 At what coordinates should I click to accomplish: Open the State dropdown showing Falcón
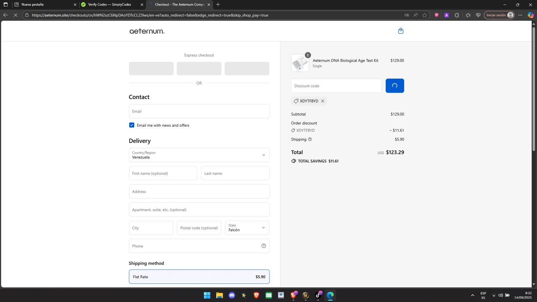[x=247, y=228]
